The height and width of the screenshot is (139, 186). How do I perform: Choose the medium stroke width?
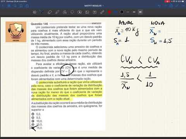click(x=134, y=12)
